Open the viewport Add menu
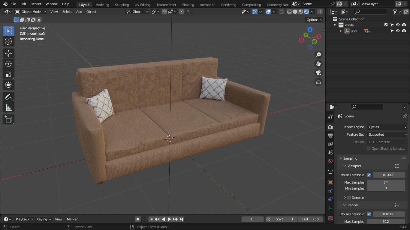 coord(79,12)
